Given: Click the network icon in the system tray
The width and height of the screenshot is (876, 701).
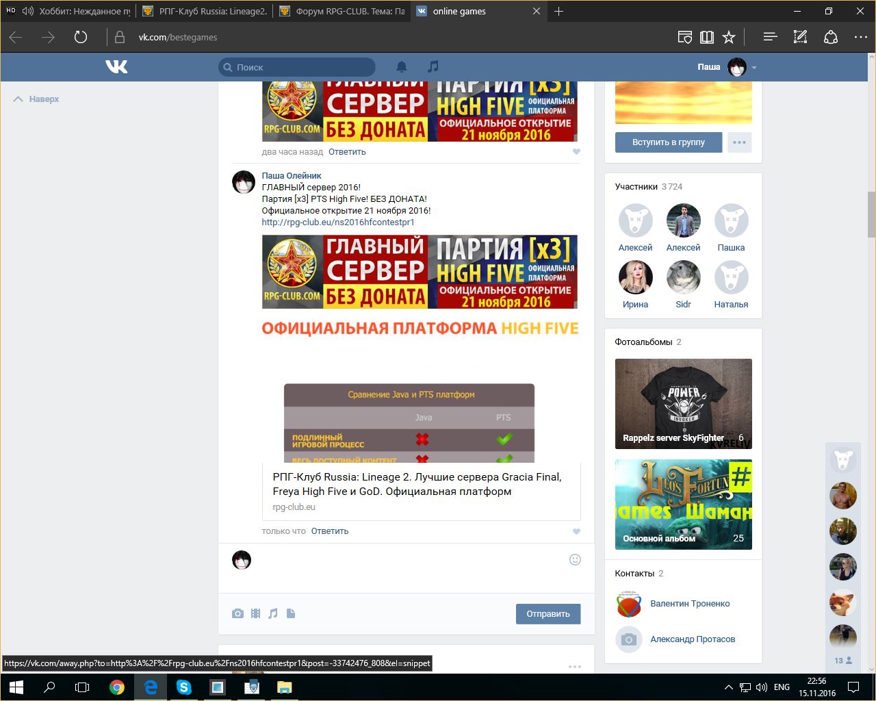Looking at the screenshot, I should pyautogui.click(x=745, y=687).
